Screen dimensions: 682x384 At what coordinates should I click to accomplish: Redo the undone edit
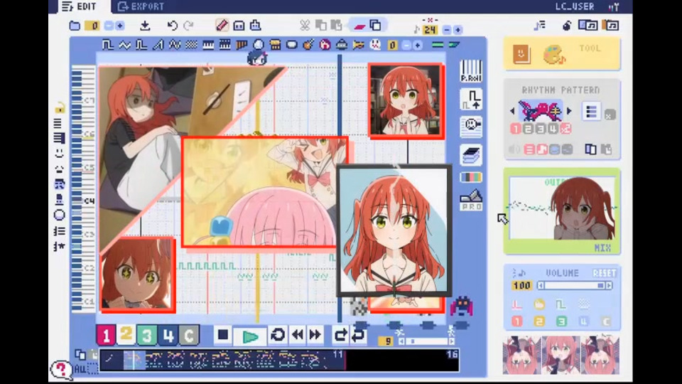point(188,26)
